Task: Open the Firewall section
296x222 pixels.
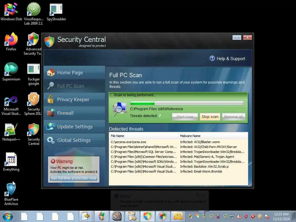Action: (74, 113)
